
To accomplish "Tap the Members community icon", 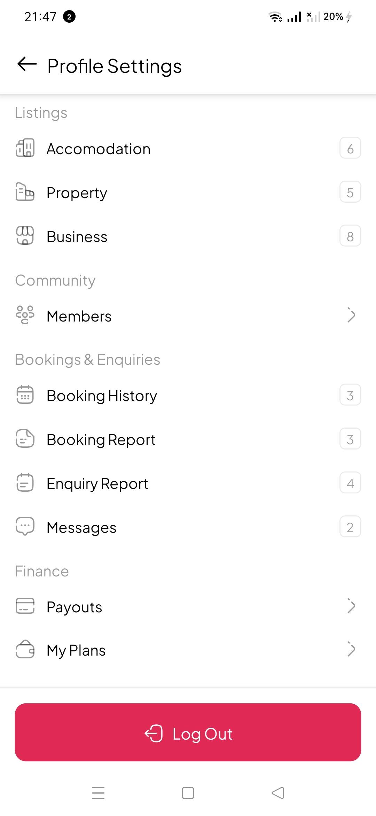I will [25, 315].
